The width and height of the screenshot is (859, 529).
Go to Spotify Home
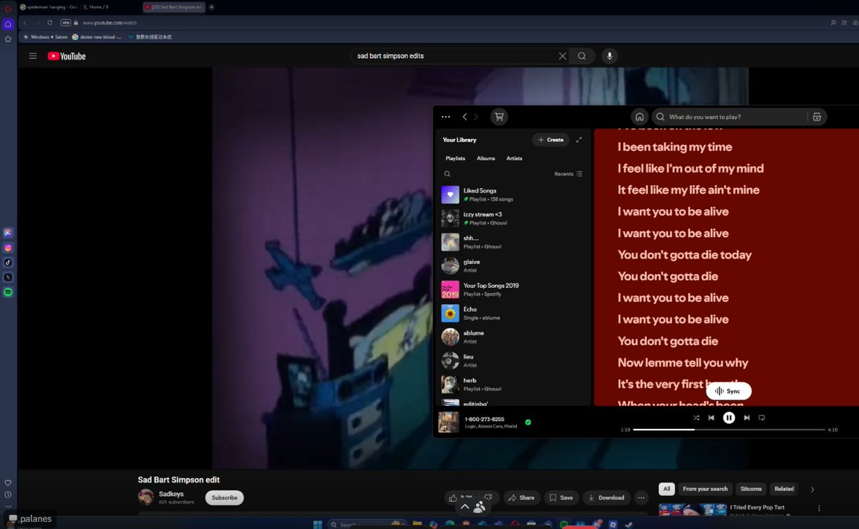[x=639, y=117]
